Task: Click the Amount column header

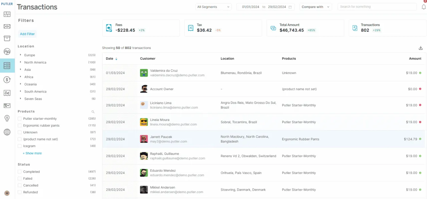Action: point(415,59)
